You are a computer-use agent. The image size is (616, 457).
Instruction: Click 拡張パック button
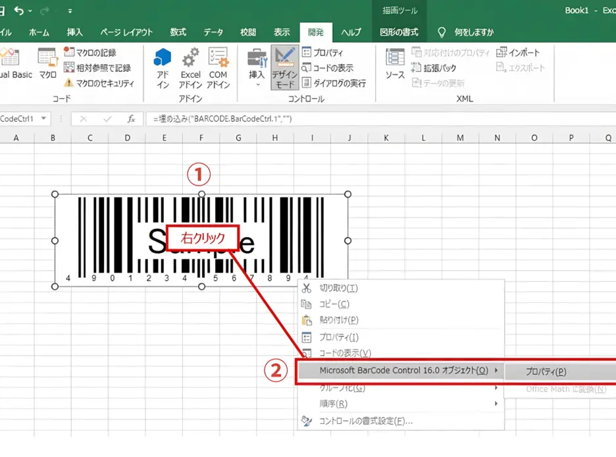[x=434, y=68]
